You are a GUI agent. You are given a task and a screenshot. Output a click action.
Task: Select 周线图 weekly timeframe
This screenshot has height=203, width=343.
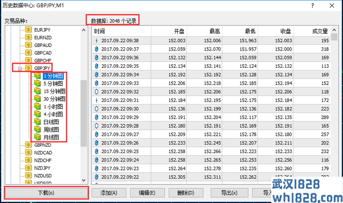click(51, 129)
